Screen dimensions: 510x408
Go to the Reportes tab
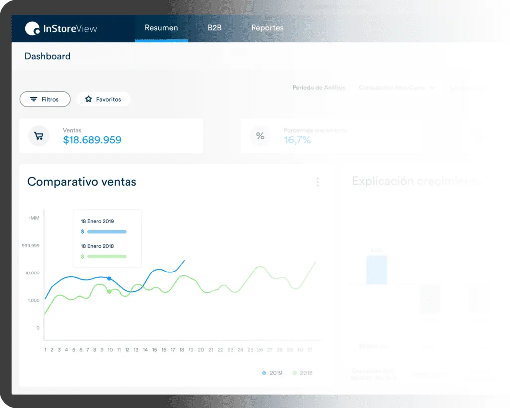click(x=267, y=28)
